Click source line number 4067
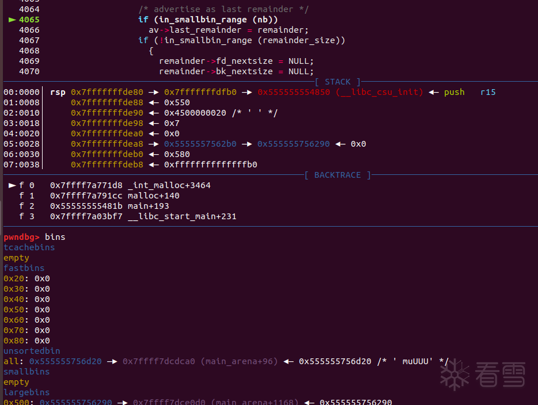This screenshot has width=538, height=405. [29, 40]
